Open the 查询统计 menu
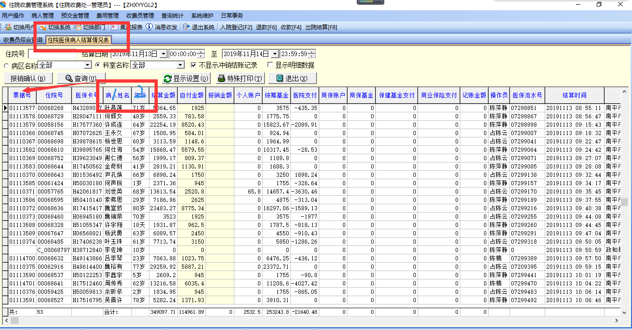Viewport: 632px width, 330px height. (x=173, y=16)
